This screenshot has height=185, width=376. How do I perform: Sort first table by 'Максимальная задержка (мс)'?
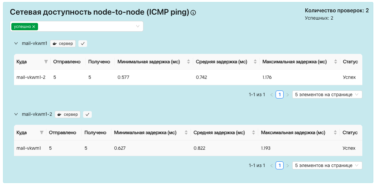point(335,62)
